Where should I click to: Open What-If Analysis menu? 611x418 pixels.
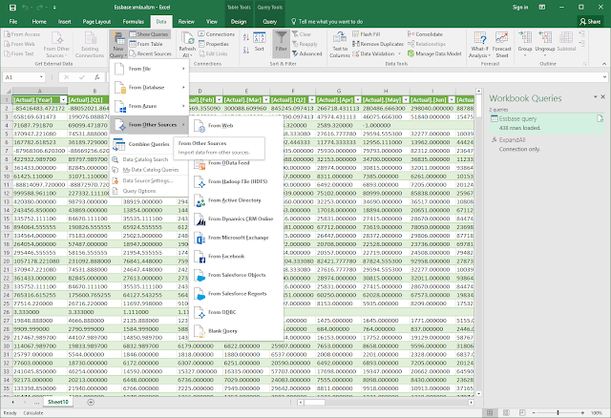tap(479, 45)
